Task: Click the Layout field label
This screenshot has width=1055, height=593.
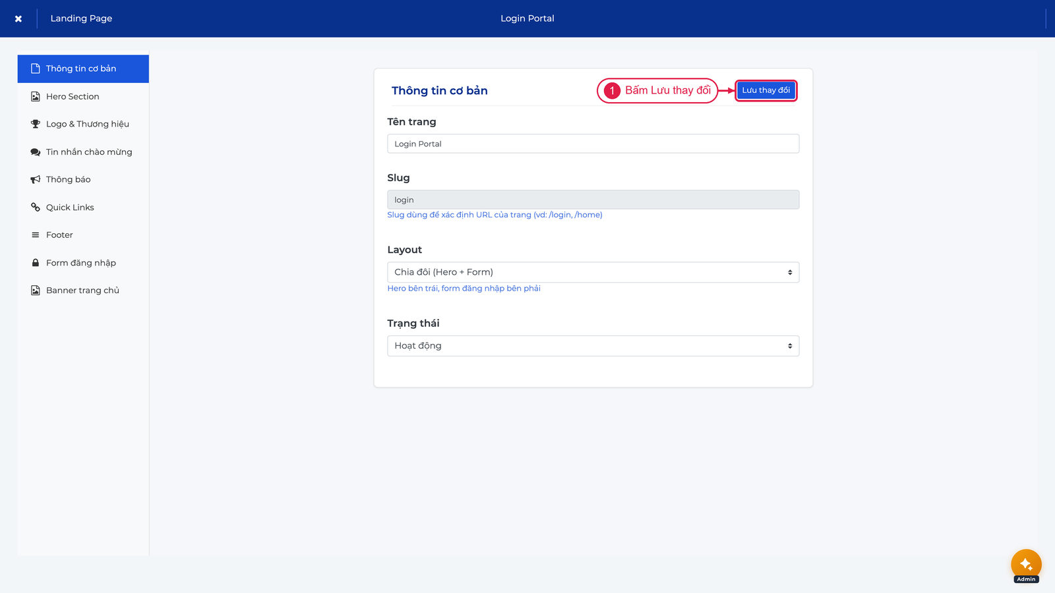Action: [x=404, y=250]
